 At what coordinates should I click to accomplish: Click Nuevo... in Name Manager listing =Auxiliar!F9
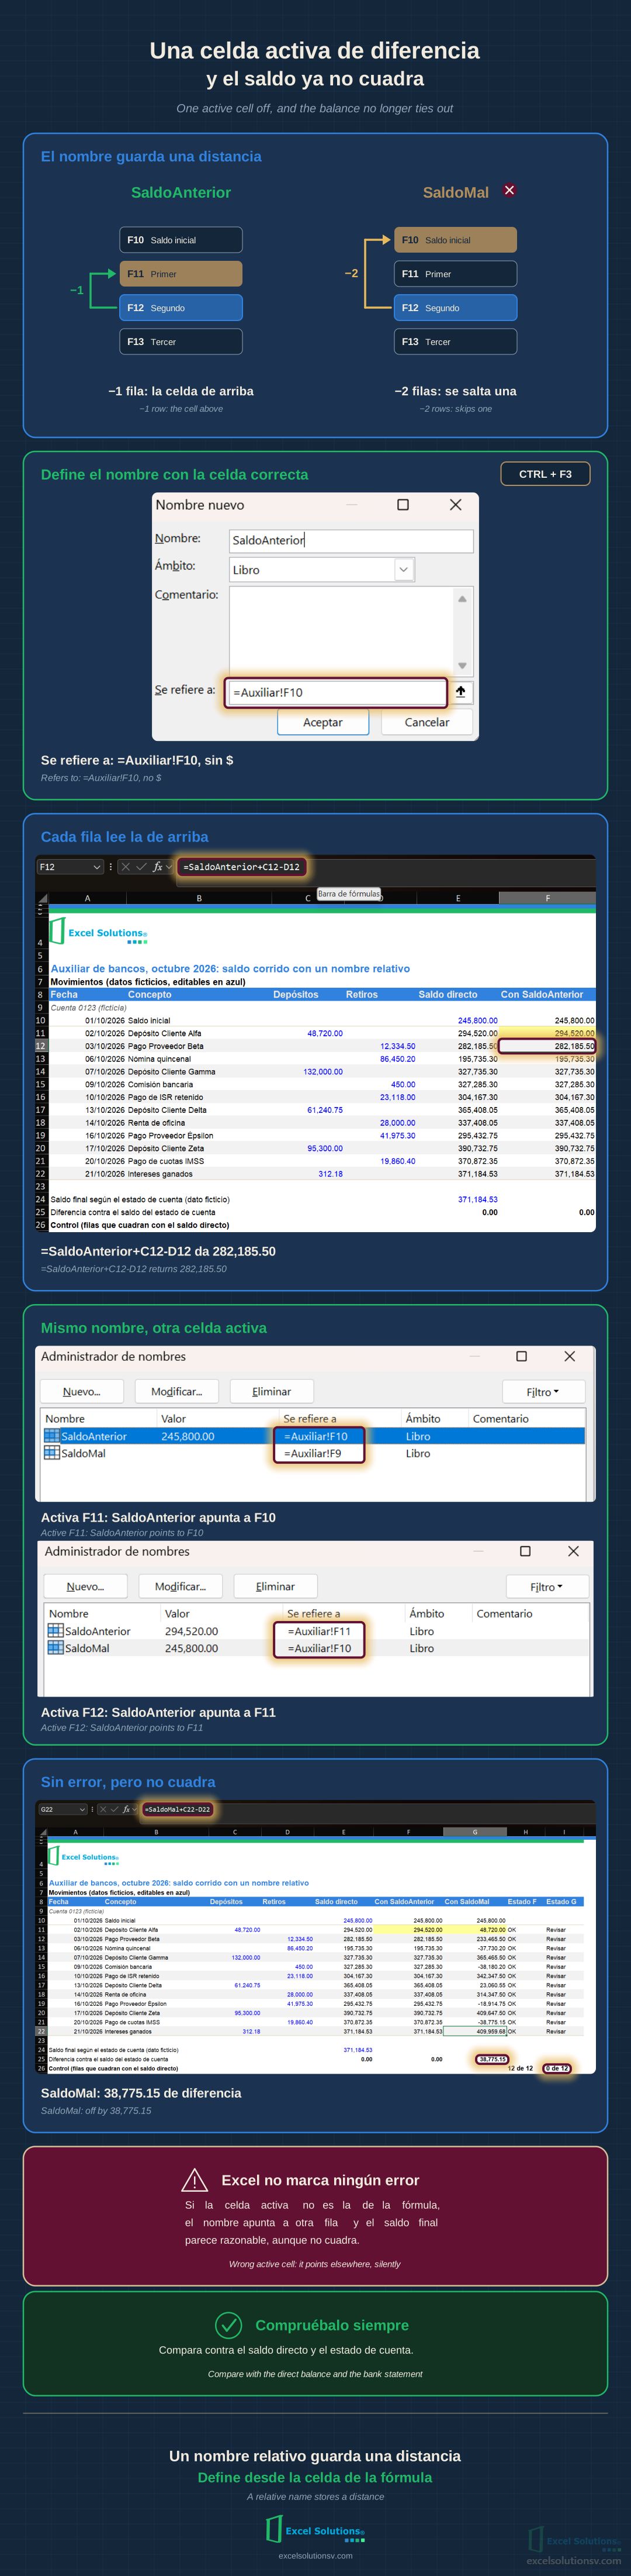(x=82, y=1391)
